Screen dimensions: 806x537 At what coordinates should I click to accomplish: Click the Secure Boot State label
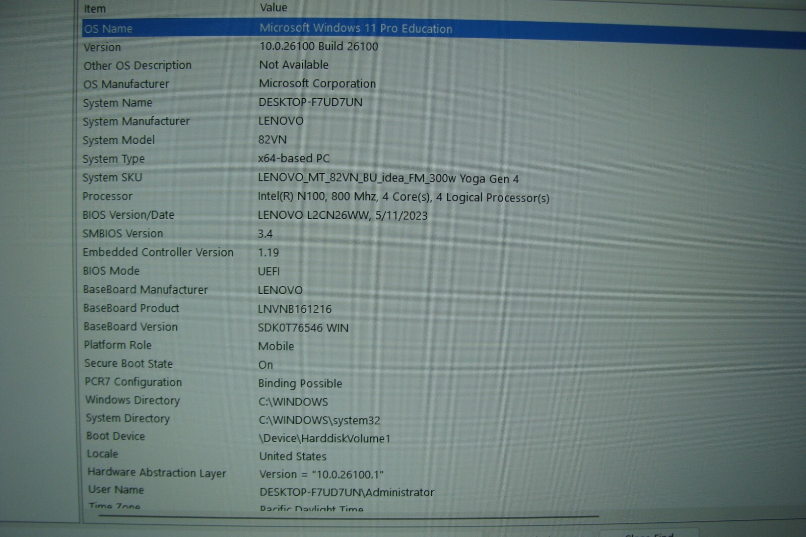tap(128, 364)
